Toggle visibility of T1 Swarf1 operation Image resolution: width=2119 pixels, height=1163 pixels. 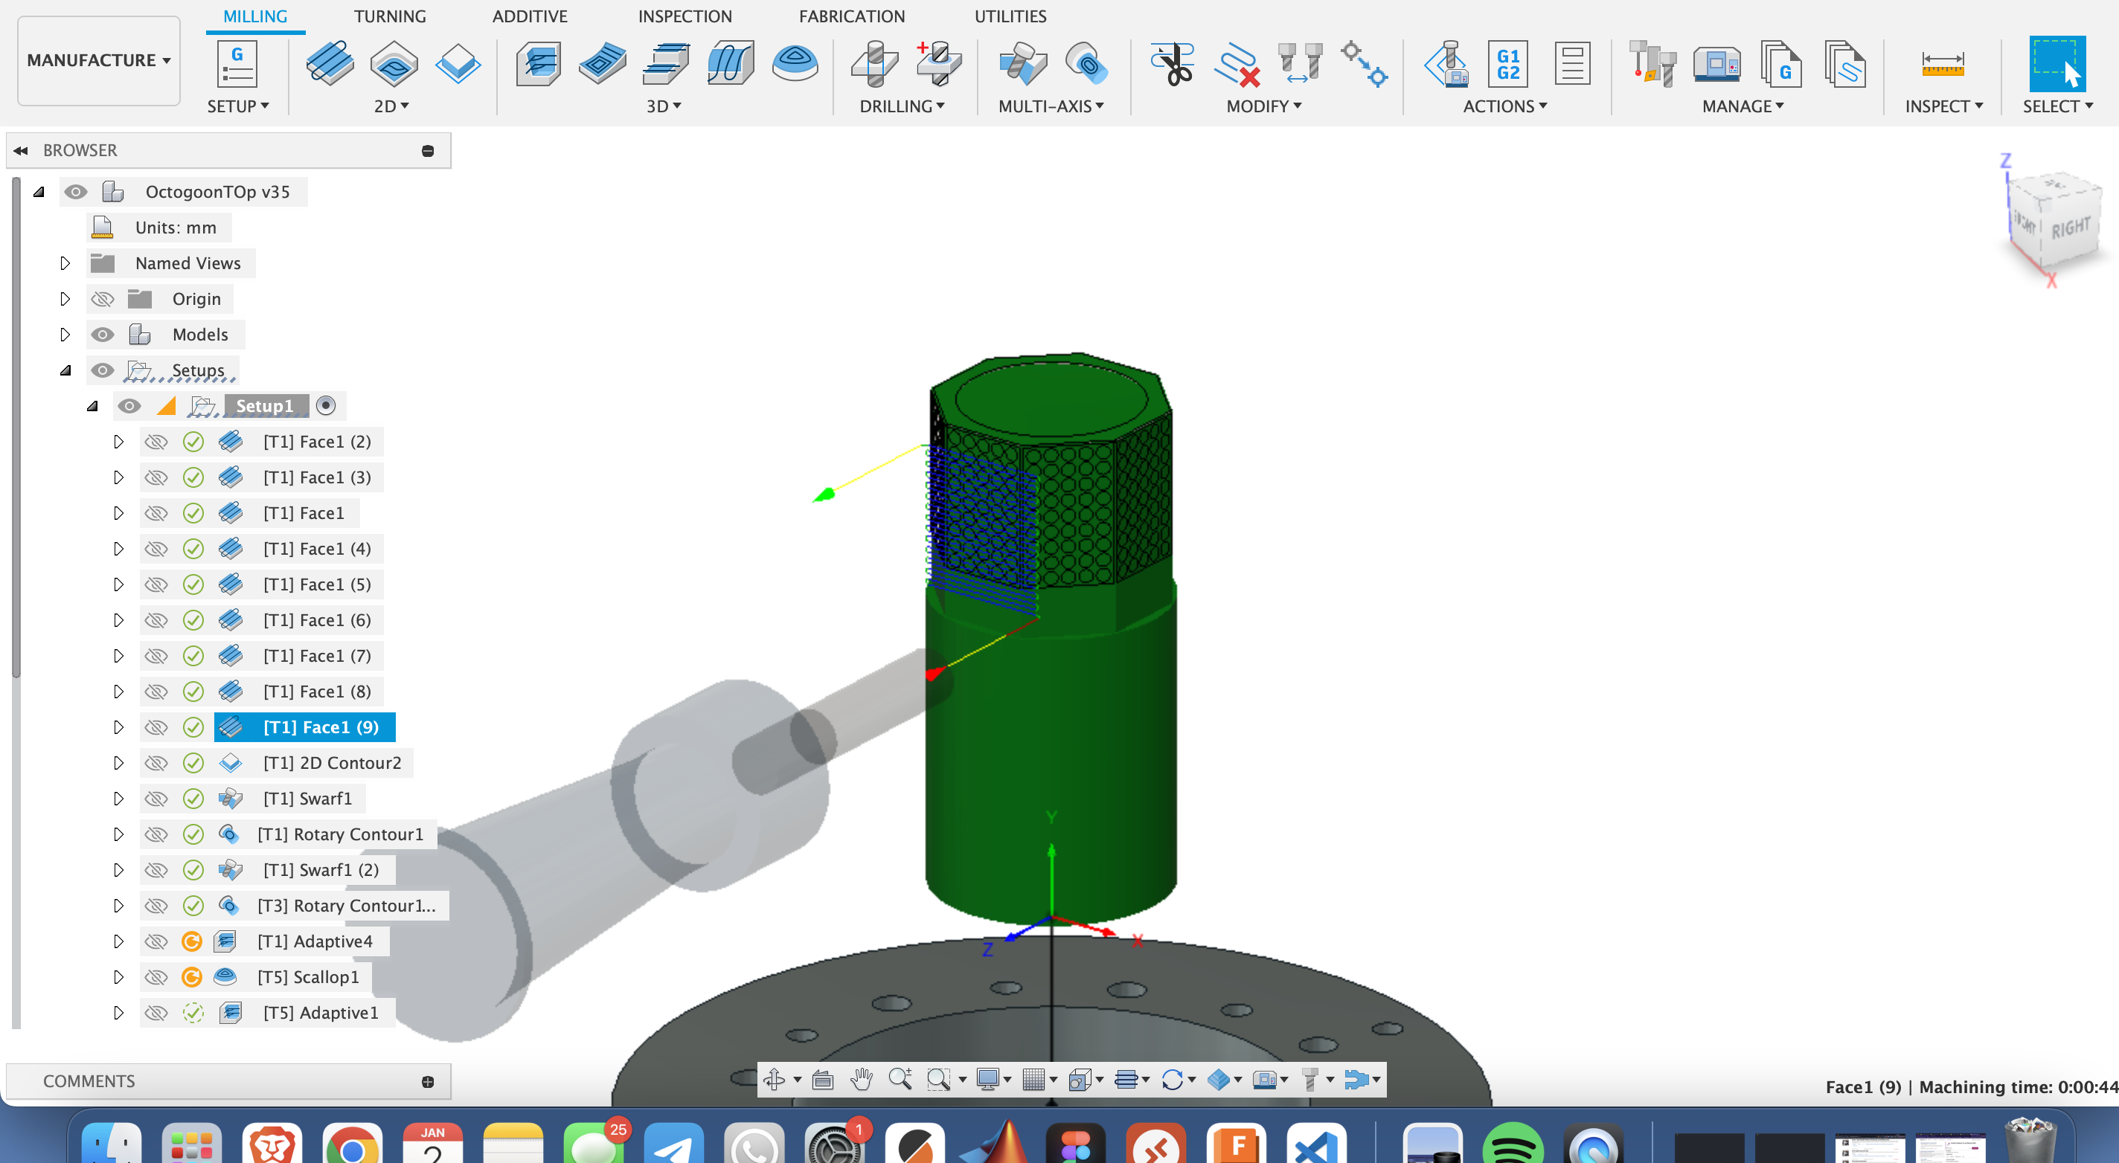tap(155, 798)
